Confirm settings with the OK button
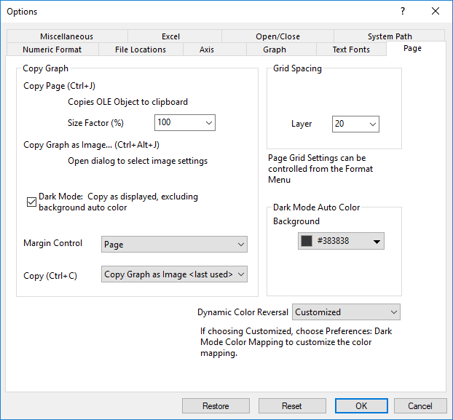The height and width of the screenshot is (420, 453). point(361,406)
